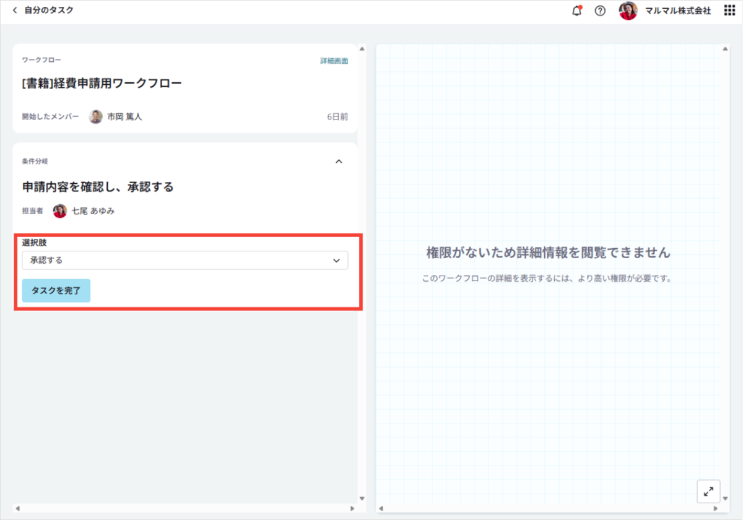Open the 選択肢 dropdown showing 承認する
The image size is (743, 520).
185,260
